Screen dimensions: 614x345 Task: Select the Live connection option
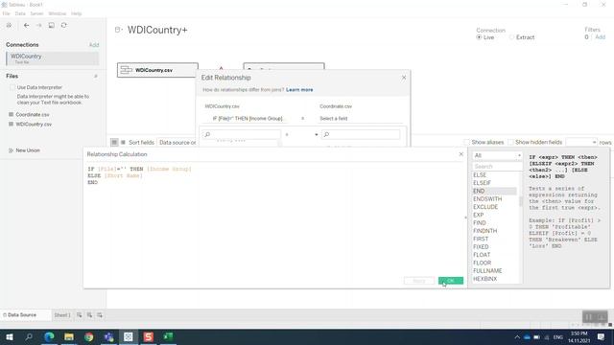pyautogui.click(x=479, y=37)
